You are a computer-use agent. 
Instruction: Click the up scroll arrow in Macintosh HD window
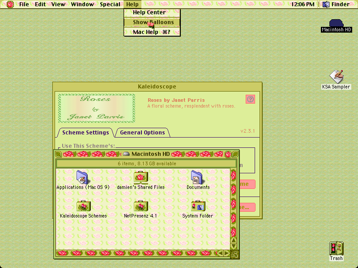[x=234, y=240]
